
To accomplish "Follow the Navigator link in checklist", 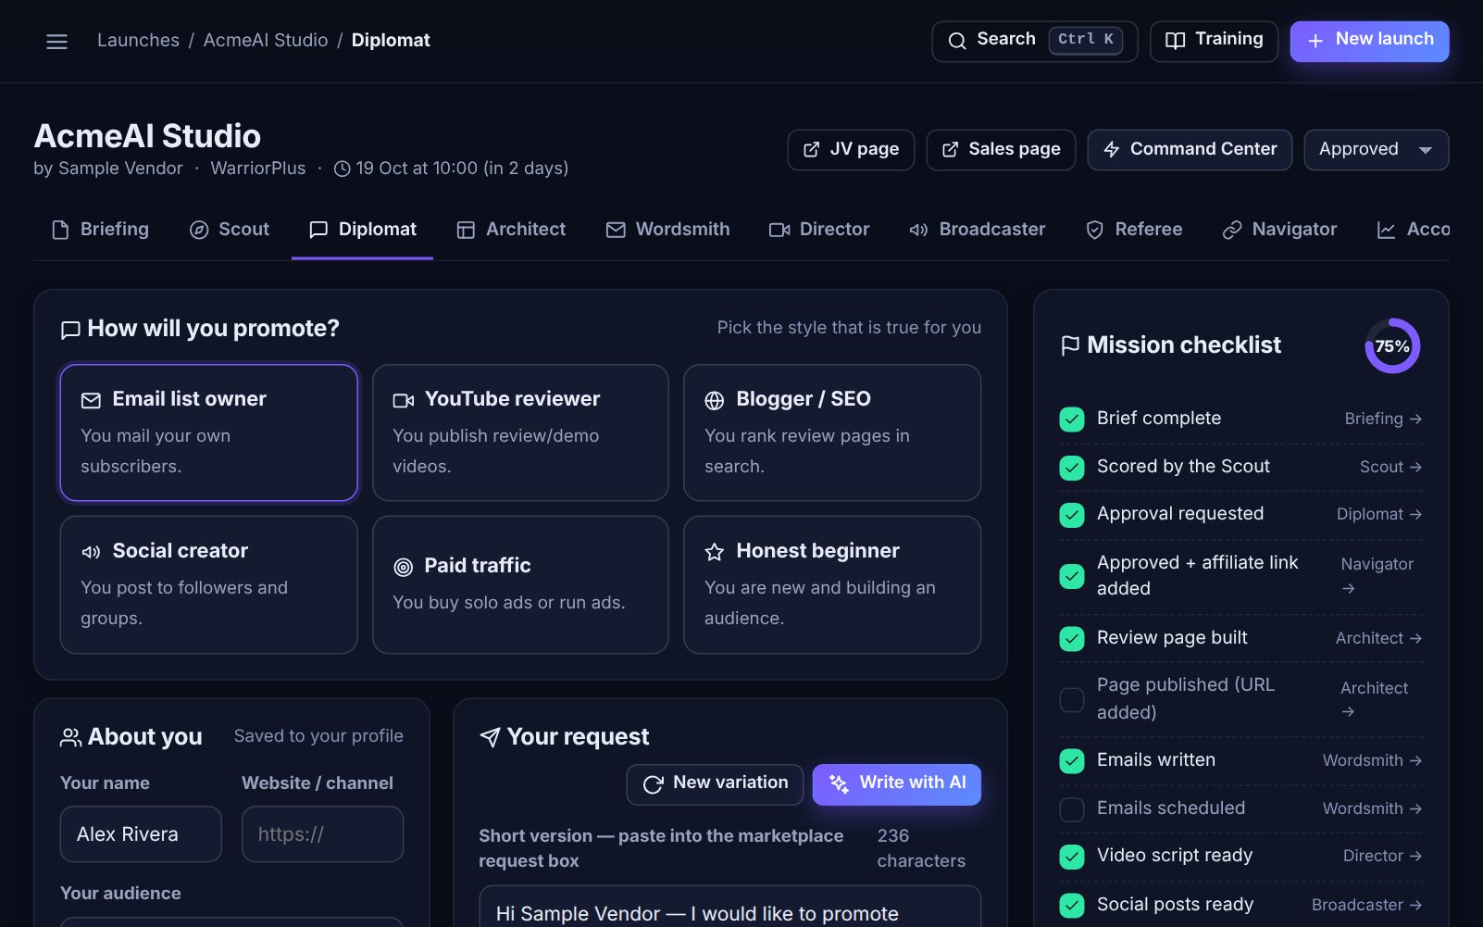I will click(x=1377, y=575).
